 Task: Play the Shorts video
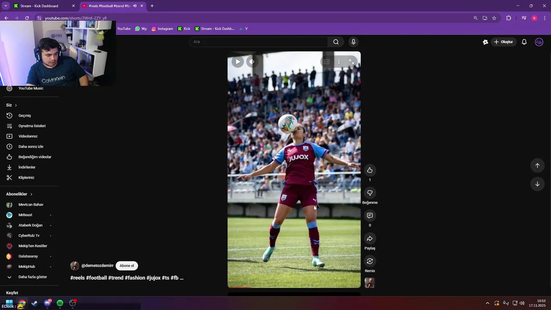click(x=238, y=62)
